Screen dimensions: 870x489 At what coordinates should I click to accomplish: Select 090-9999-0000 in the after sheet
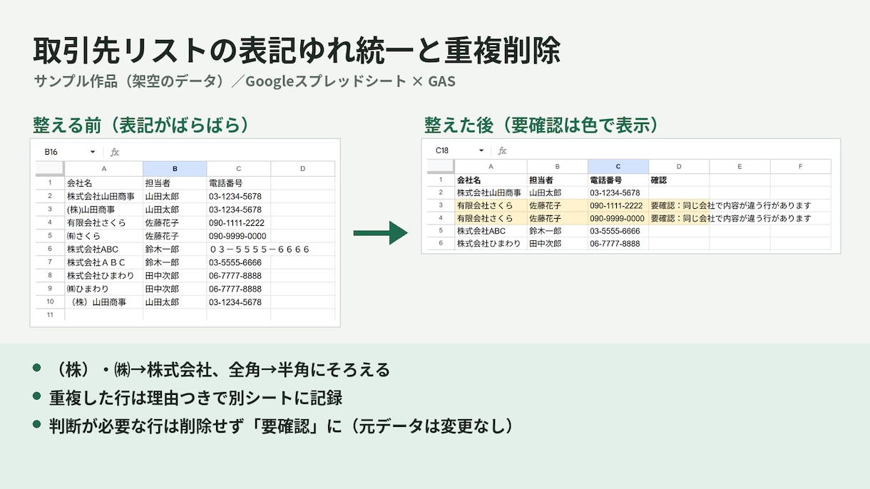(x=618, y=218)
